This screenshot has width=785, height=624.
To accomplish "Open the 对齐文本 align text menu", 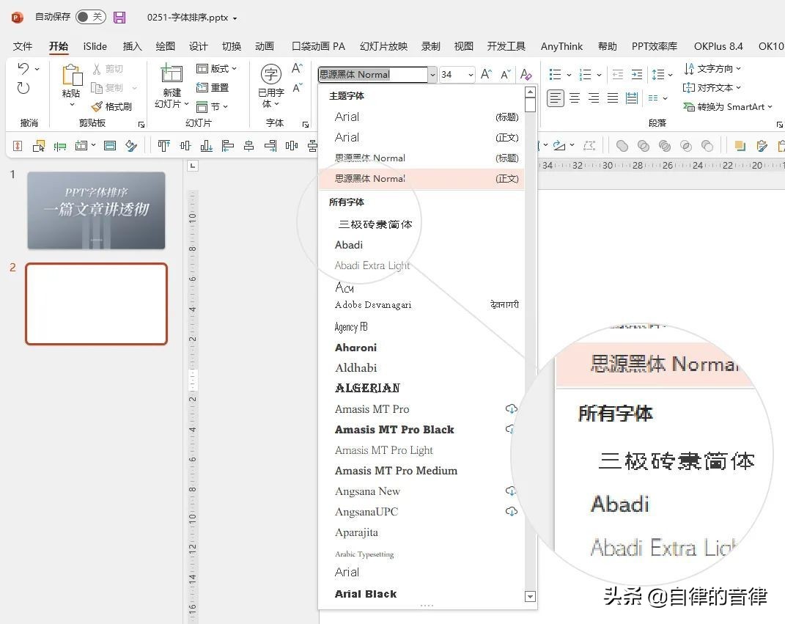I will (x=711, y=88).
